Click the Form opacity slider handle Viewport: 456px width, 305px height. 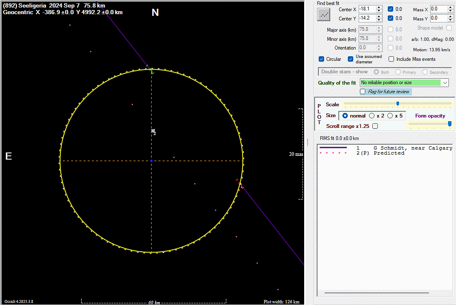(450, 123)
